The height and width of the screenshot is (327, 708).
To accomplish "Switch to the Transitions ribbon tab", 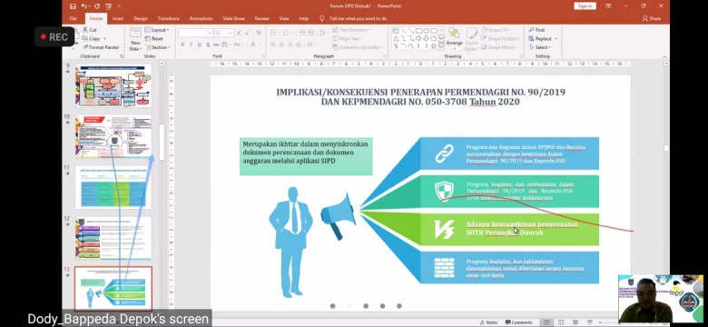I will click(x=169, y=18).
